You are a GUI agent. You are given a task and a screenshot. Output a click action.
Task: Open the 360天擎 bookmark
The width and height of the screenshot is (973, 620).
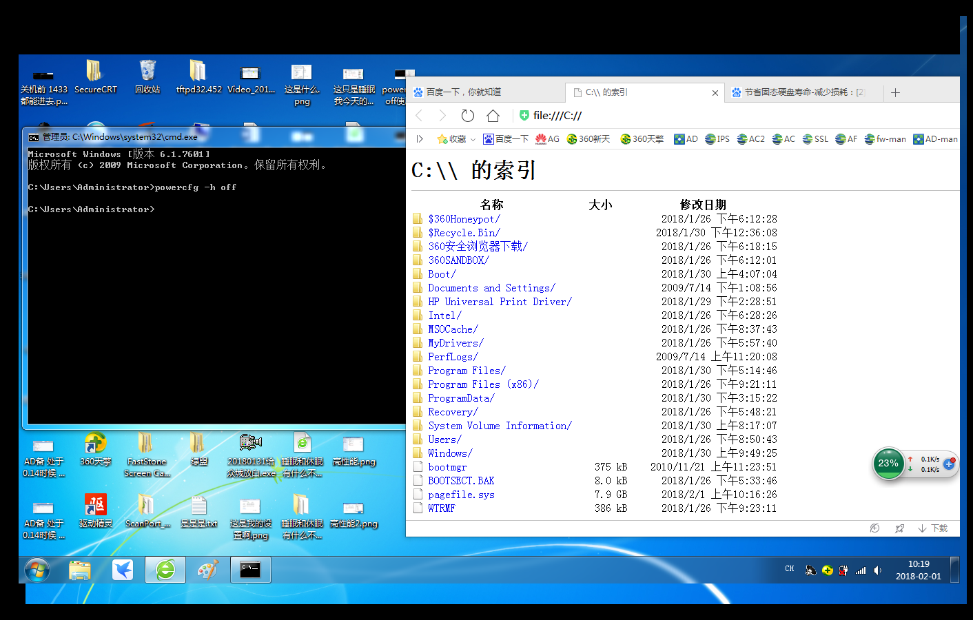pyautogui.click(x=642, y=139)
